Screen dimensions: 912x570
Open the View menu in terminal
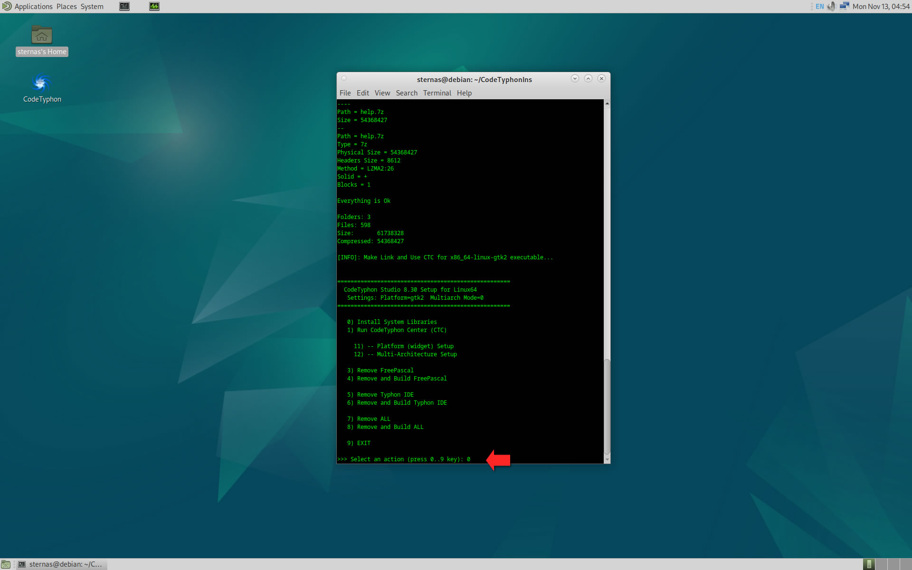[382, 93]
